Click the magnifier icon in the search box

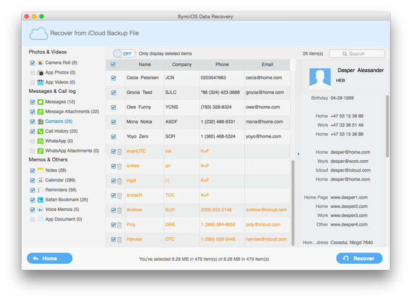point(345,53)
